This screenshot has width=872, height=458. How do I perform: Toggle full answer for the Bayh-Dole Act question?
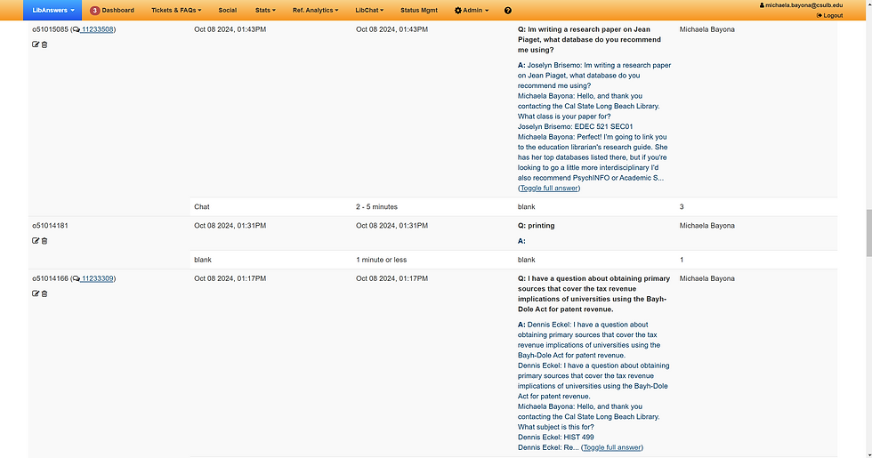612,447
